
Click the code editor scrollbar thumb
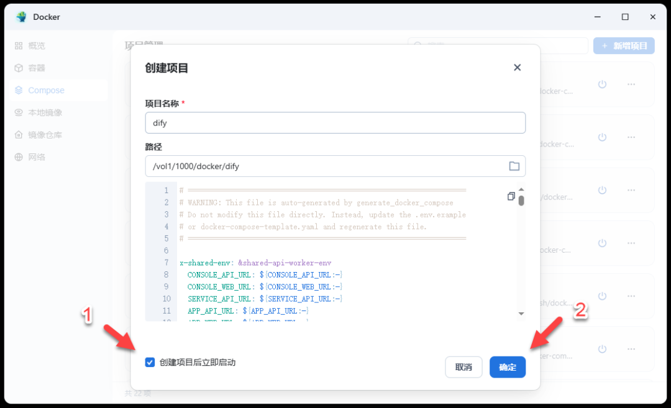tap(521, 201)
